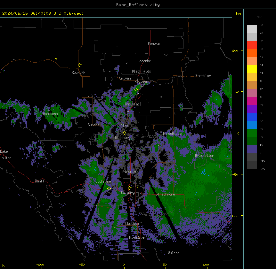The width and height of the screenshot is (276, 269).
Task: Click the HighRiver label
Action: tap(138, 237)
